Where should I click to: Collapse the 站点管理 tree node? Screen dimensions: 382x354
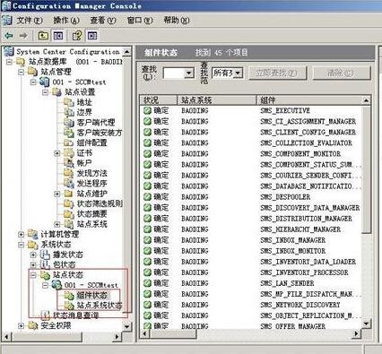point(21,72)
